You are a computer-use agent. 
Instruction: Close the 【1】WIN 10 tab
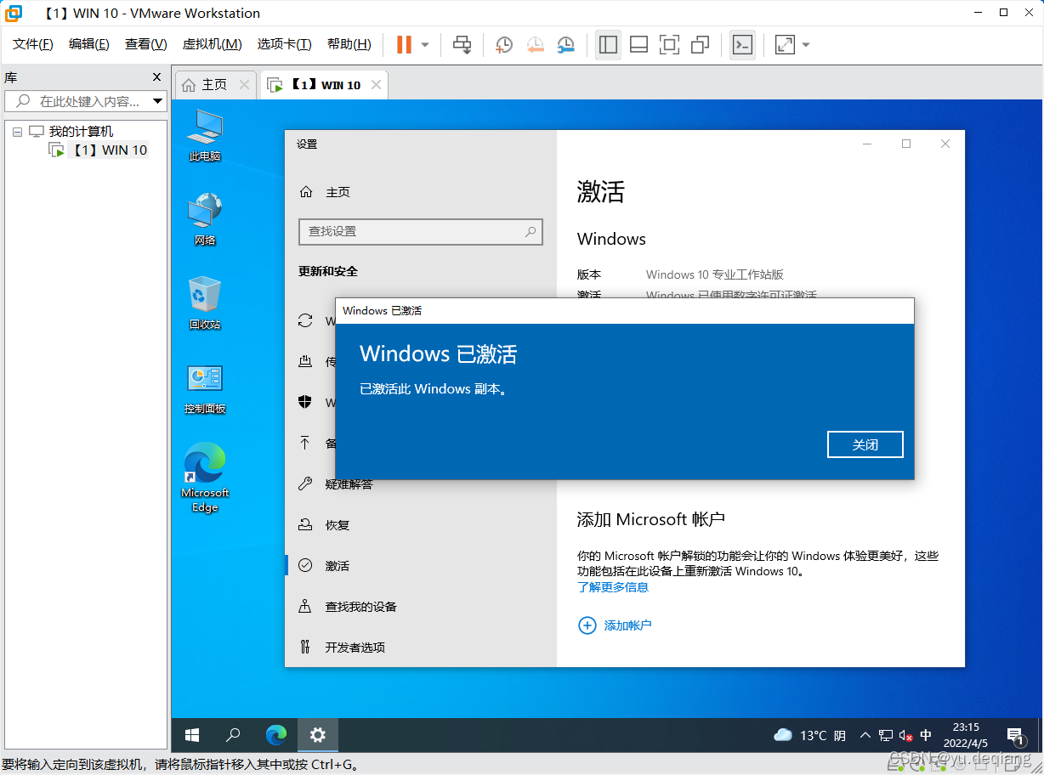pos(375,85)
